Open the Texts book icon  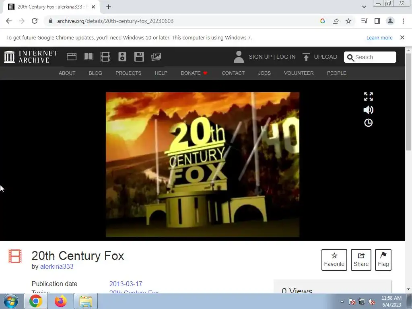coord(88,57)
